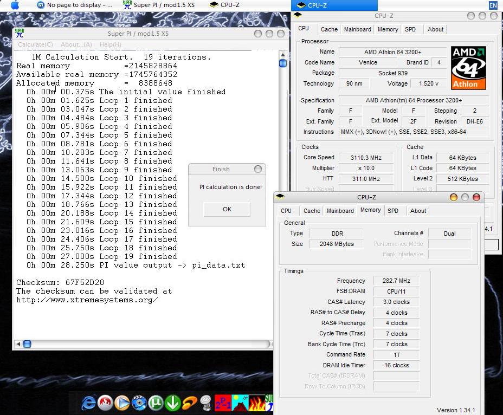Viewport: 503px width, 415px height.
Task: Open About tab in back CPU-Z window
Action: click(435, 29)
